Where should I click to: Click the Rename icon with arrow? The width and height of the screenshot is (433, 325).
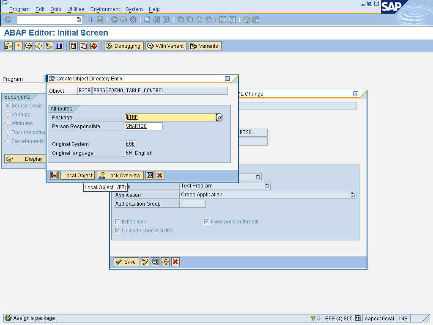tap(94, 46)
